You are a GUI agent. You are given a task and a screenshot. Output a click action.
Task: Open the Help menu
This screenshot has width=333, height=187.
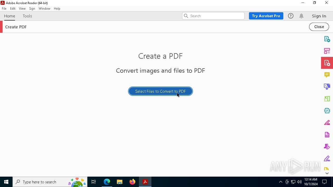[x=57, y=9]
